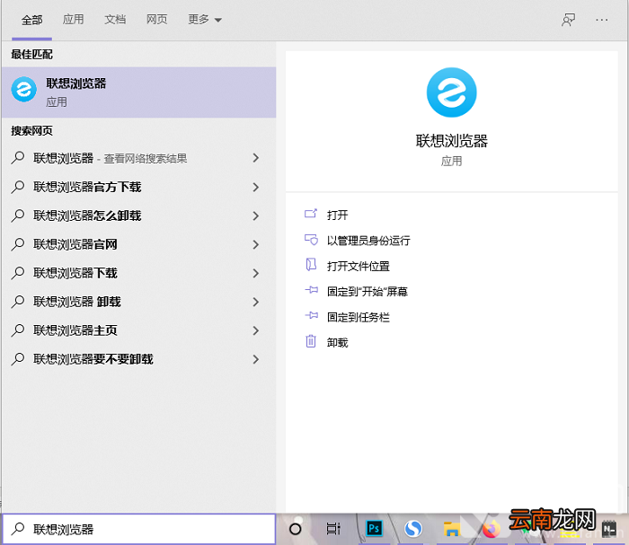
Task: Choose 卸载 to uninstall the app
Action: pyautogui.click(x=337, y=343)
